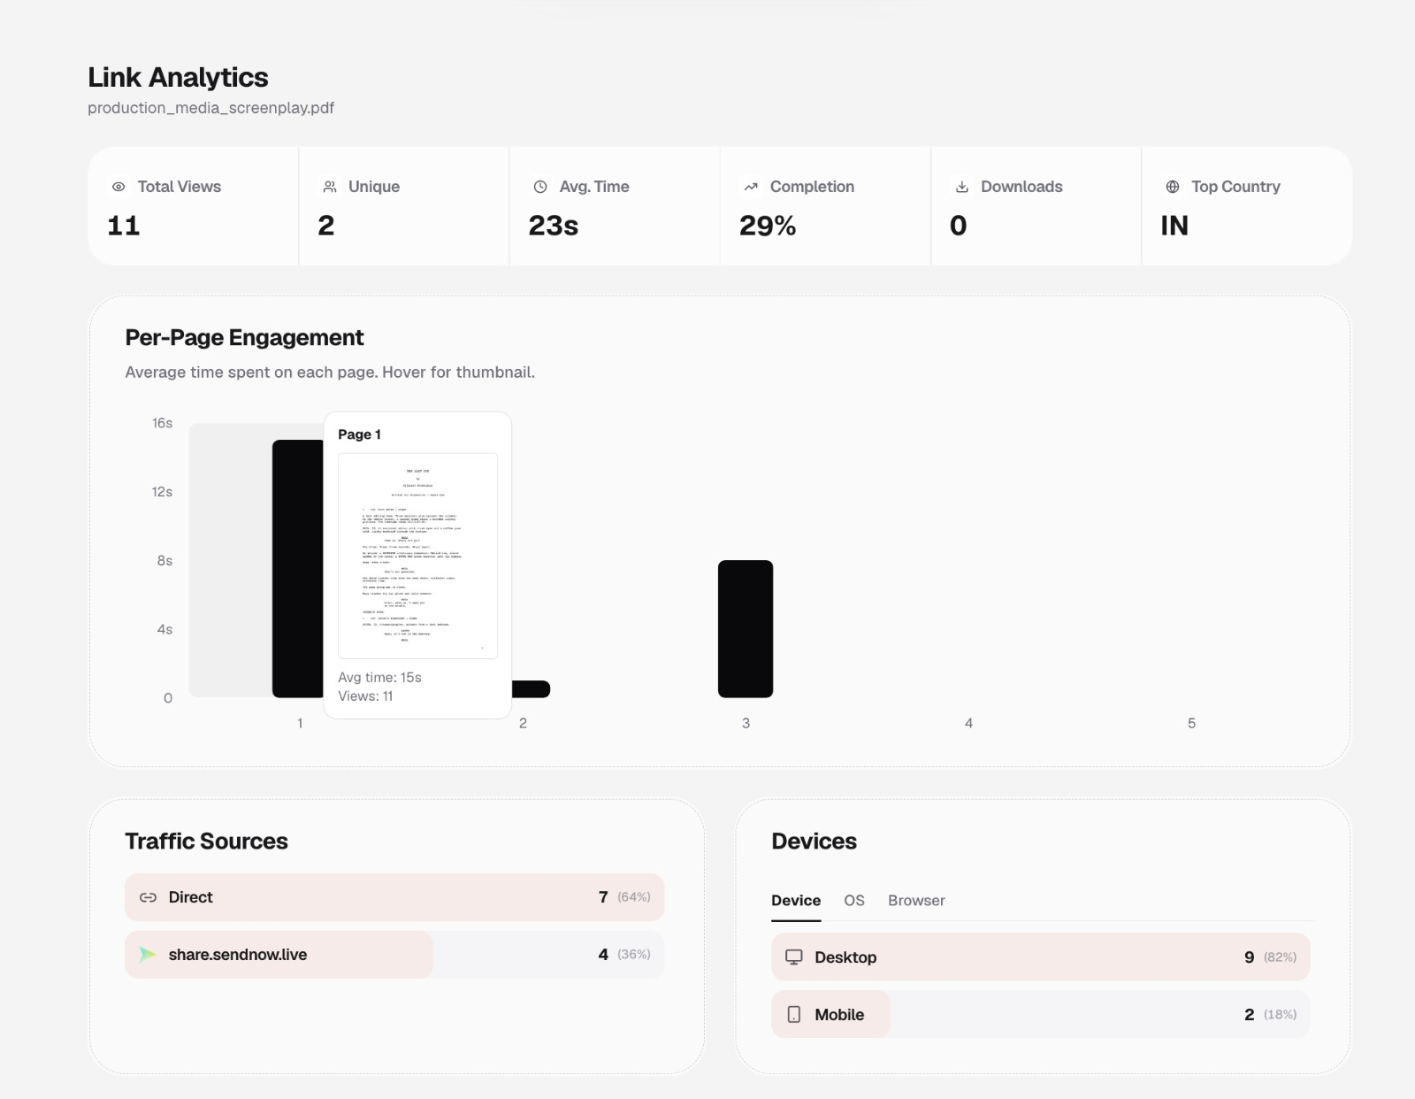The width and height of the screenshot is (1415, 1099).
Task: Click the Mobile device row
Action: 1041,1014
